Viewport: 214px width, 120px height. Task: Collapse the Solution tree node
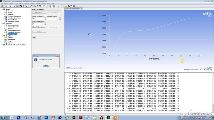click(2, 23)
